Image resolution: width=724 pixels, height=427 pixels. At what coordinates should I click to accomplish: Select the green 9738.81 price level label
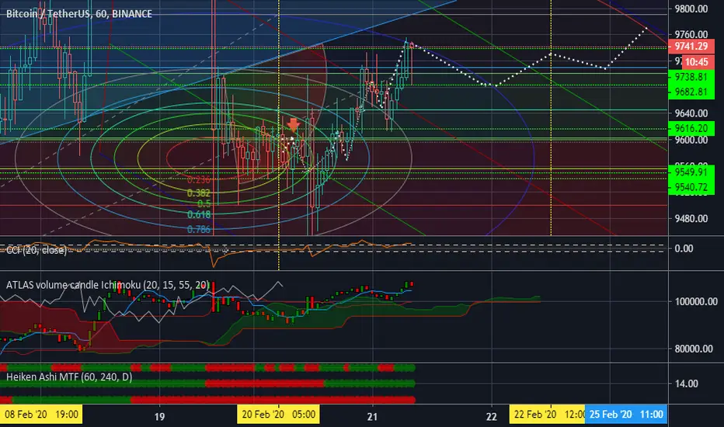point(691,77)
